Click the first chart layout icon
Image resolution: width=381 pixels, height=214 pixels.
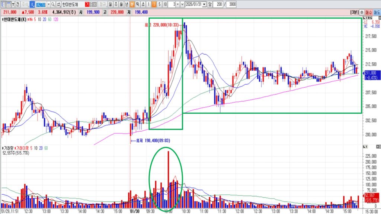pyautogui.click(x=3, y=4)
